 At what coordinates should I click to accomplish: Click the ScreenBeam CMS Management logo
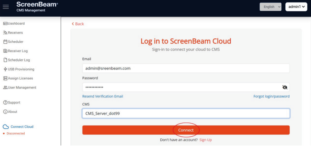pos(37,7)
